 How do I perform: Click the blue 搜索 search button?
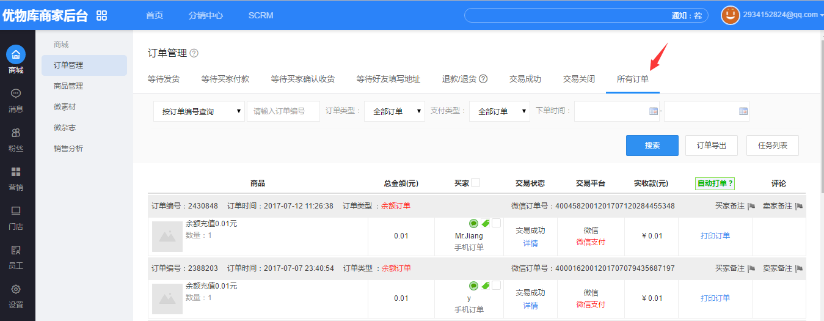click(x=652, y=146)
